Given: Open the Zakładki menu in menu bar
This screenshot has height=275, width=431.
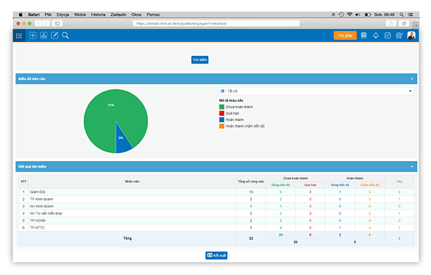Looking at the screenshot, I should (120, 13).
